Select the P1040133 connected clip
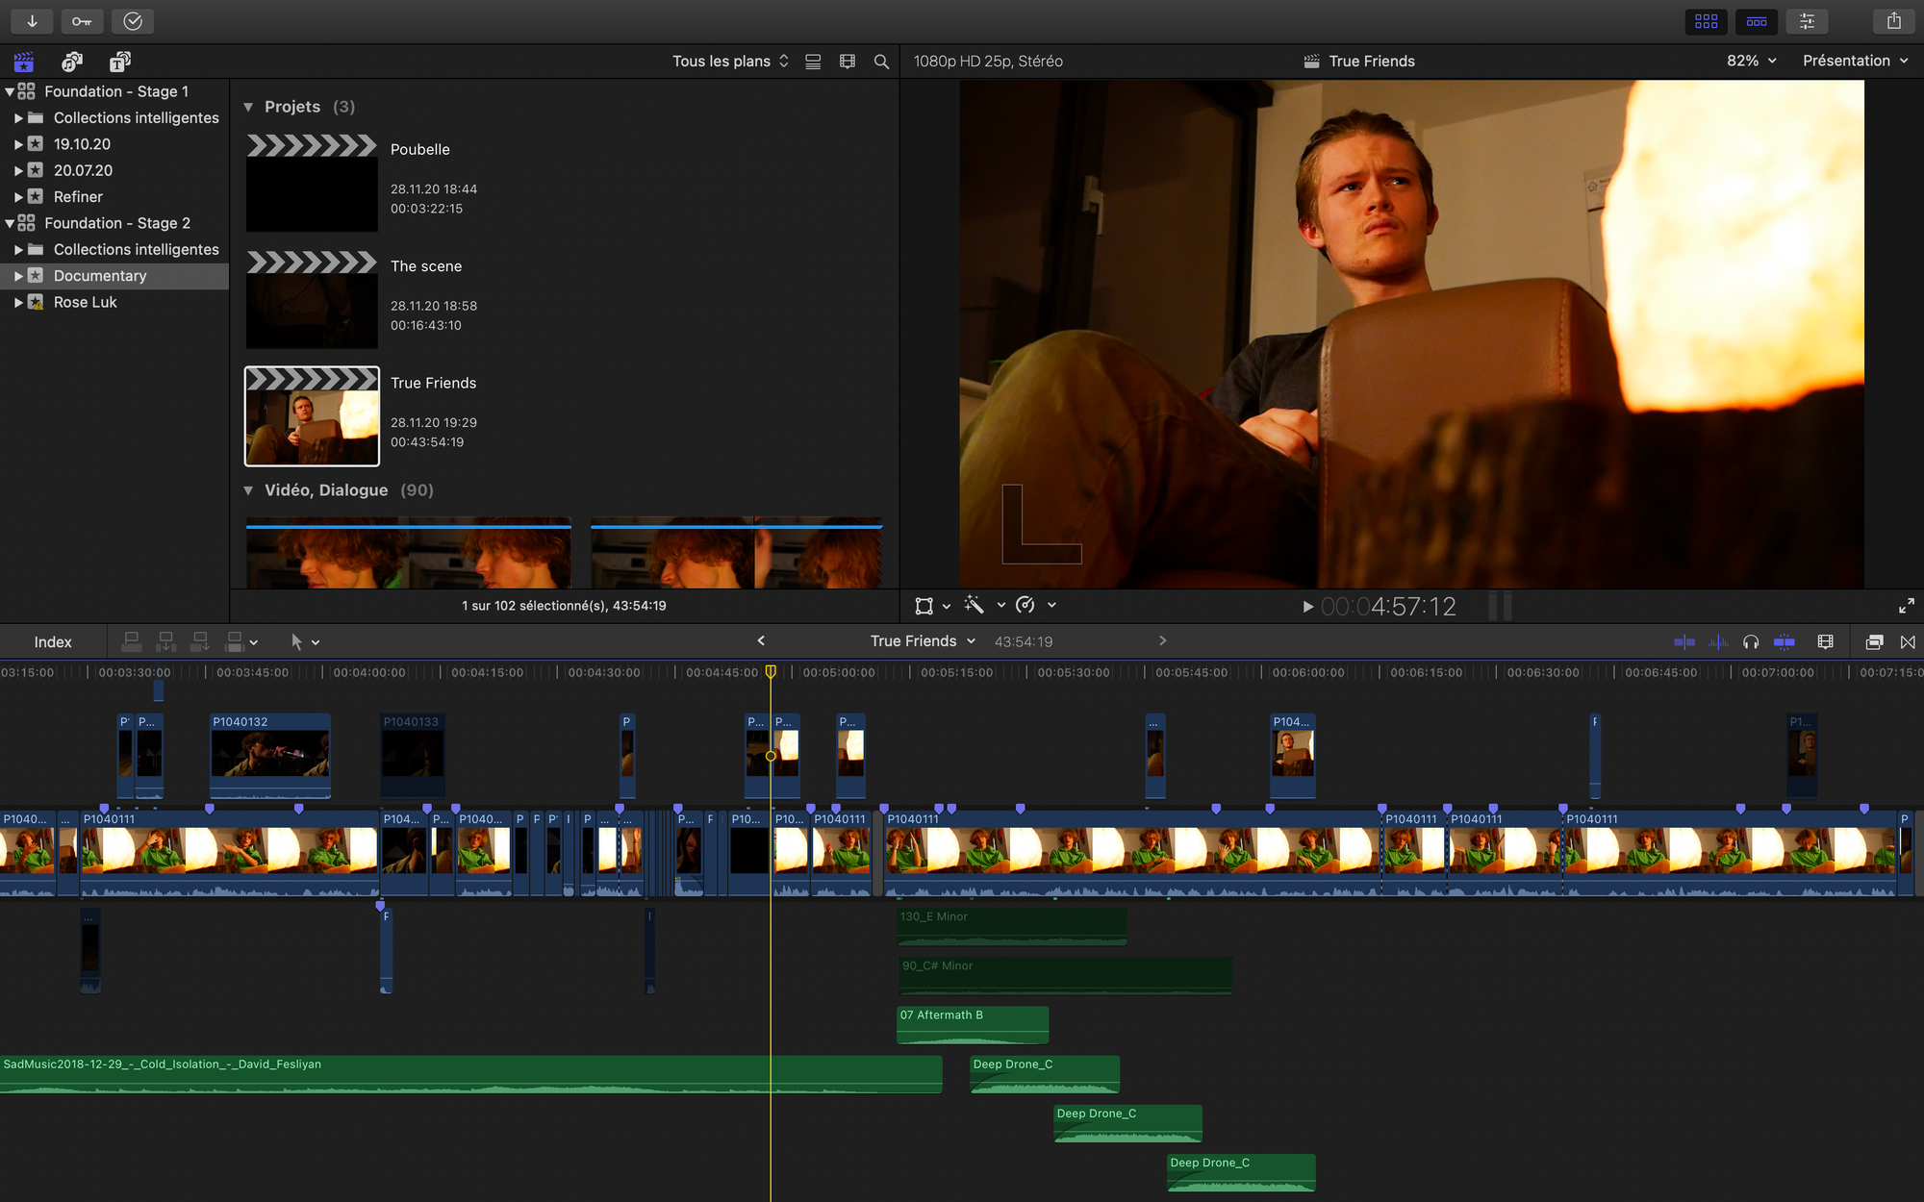This screenshot has width=1924, height=1202. pyautogui.click(x=413, y=756)
